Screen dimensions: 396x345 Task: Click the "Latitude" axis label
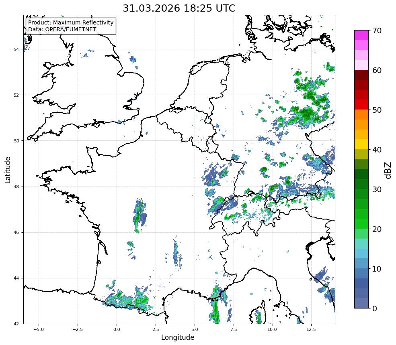coord(8,170)
